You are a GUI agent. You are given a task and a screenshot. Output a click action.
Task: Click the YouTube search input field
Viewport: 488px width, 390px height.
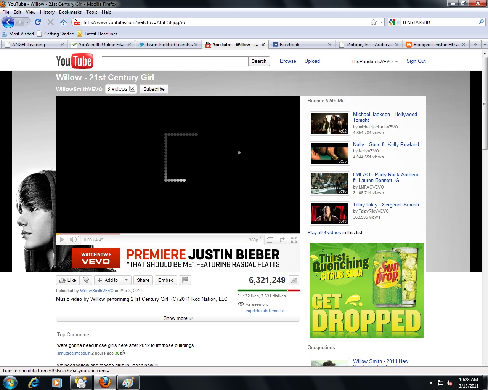(175, 61)
